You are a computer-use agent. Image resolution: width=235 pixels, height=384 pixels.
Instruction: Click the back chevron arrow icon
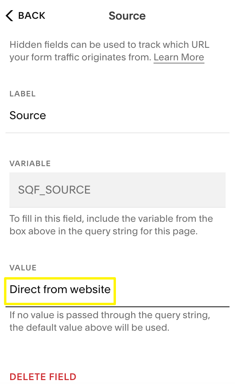10,16
